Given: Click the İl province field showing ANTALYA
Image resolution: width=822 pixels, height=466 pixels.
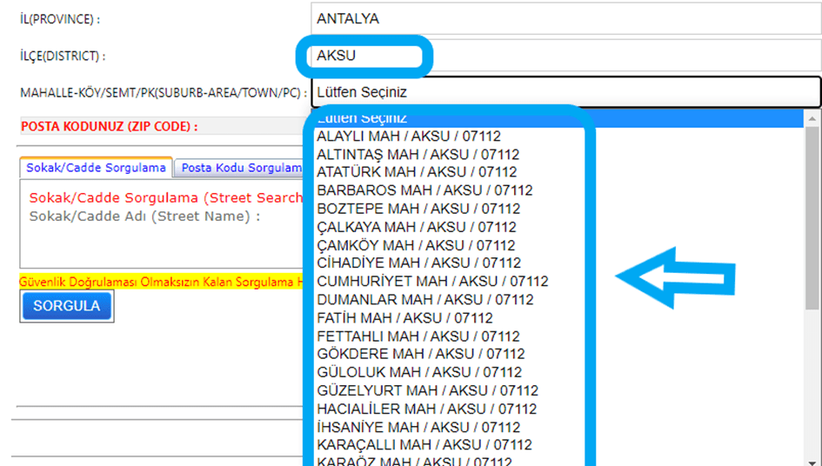Looking at the screenshot, I should (565, 17).
